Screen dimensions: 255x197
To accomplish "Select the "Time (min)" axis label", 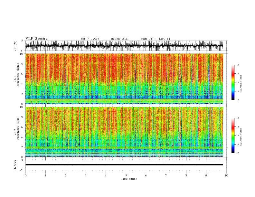I will coord(129,179).
